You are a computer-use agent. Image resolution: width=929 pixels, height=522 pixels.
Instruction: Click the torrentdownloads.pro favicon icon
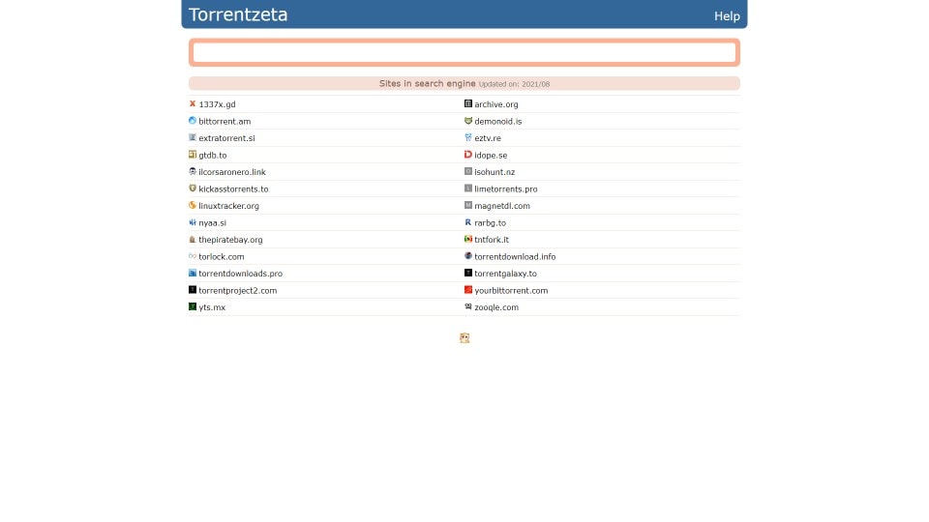tap(192, 273)
